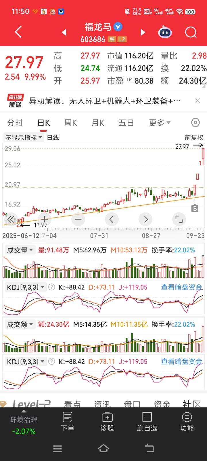Expand the 更多 period dropdown
207x461 pixels.
click(x=160, y=123)
